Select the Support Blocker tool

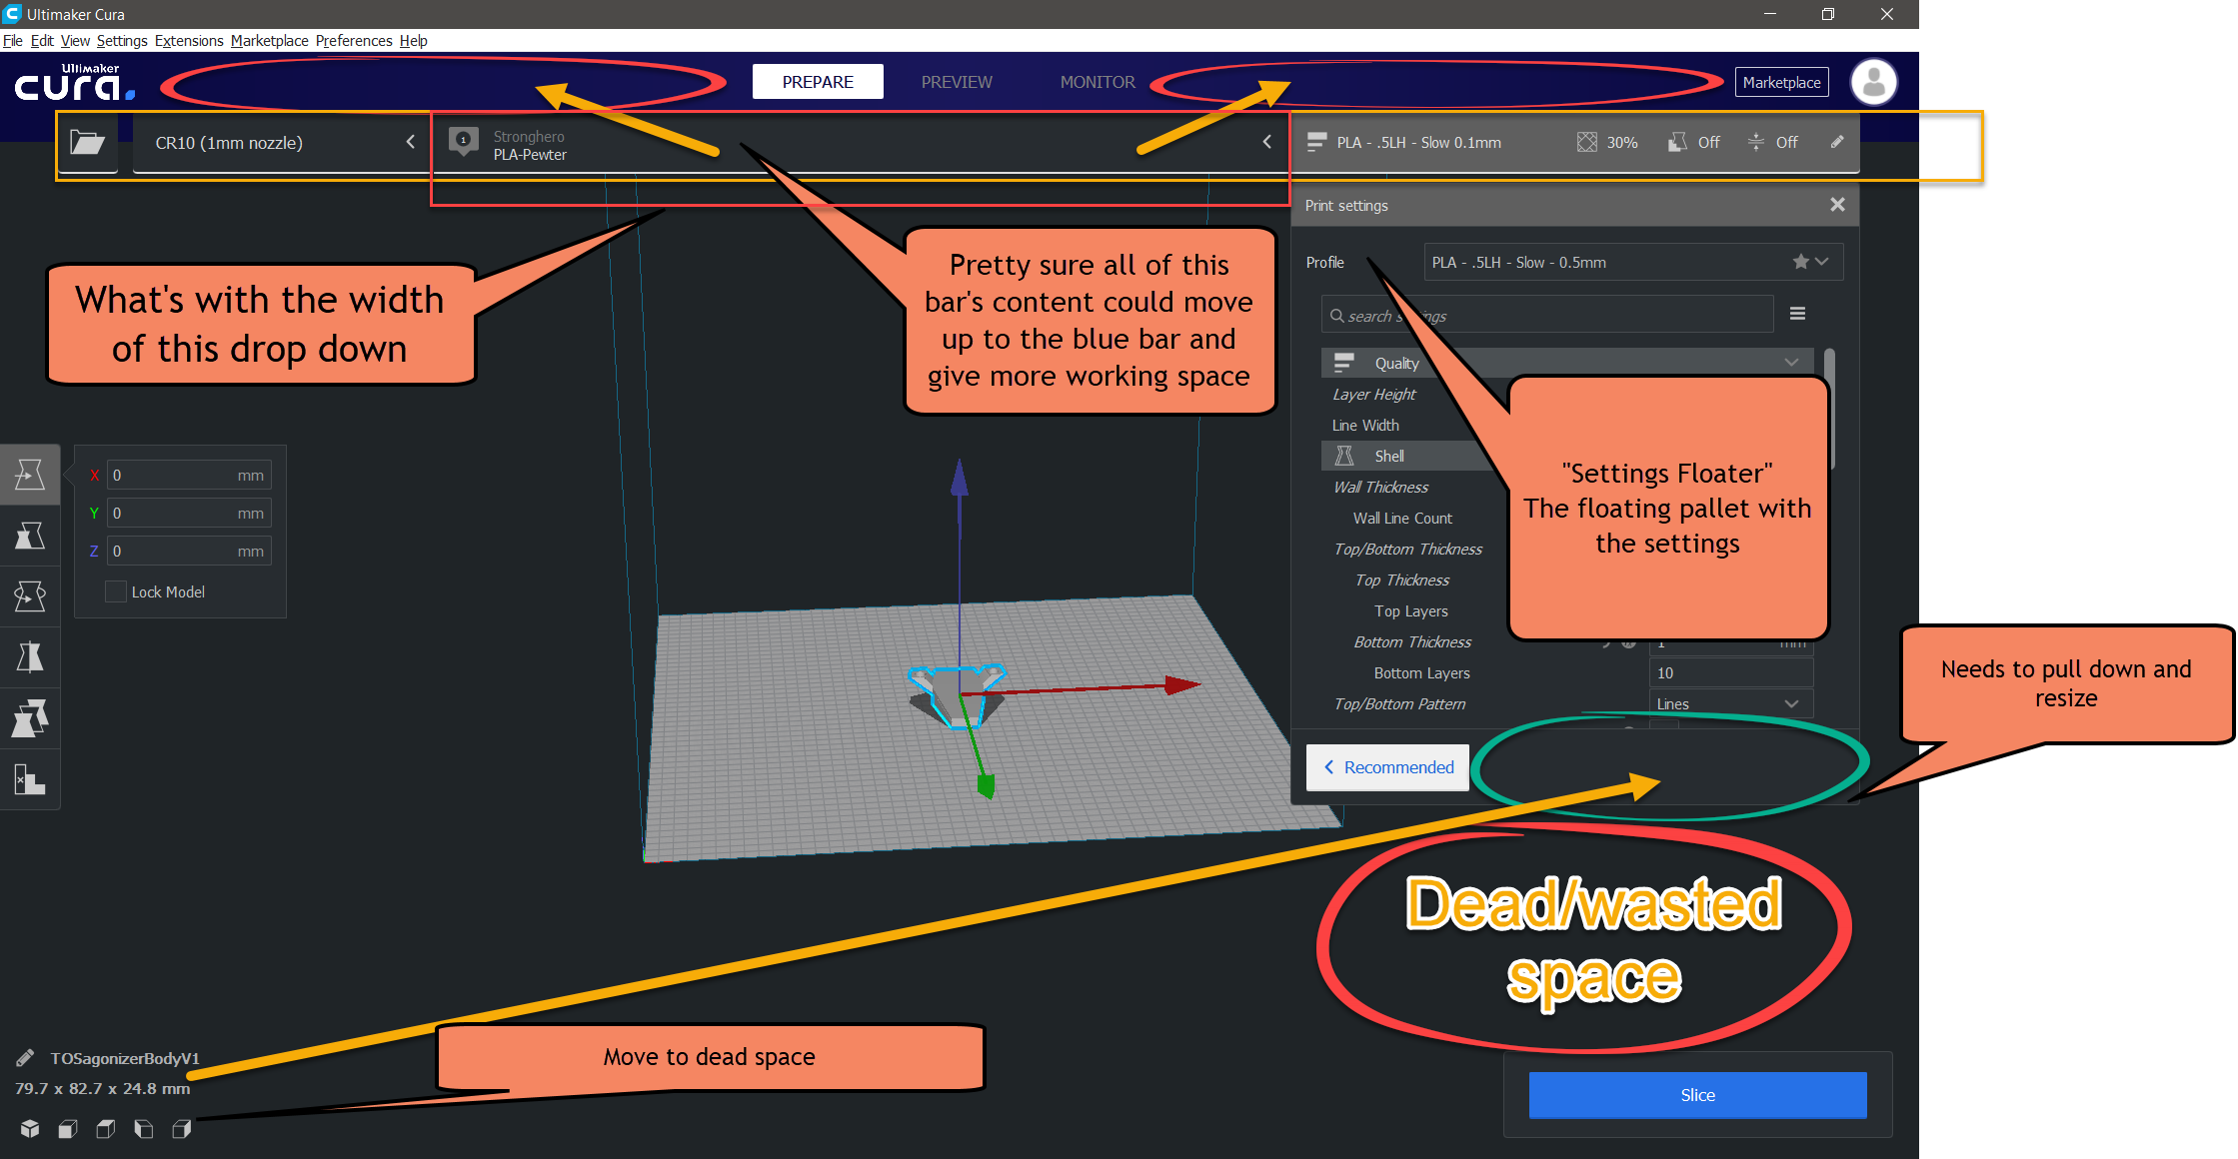(x=30, y=779)
